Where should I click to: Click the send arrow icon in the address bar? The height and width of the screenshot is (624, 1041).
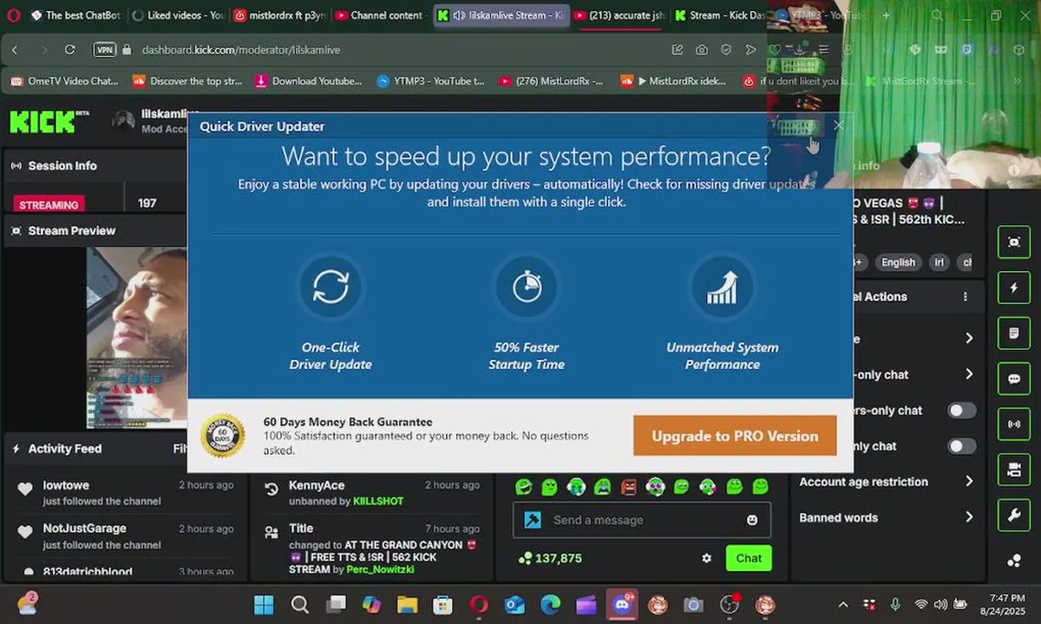pos(750,50)
